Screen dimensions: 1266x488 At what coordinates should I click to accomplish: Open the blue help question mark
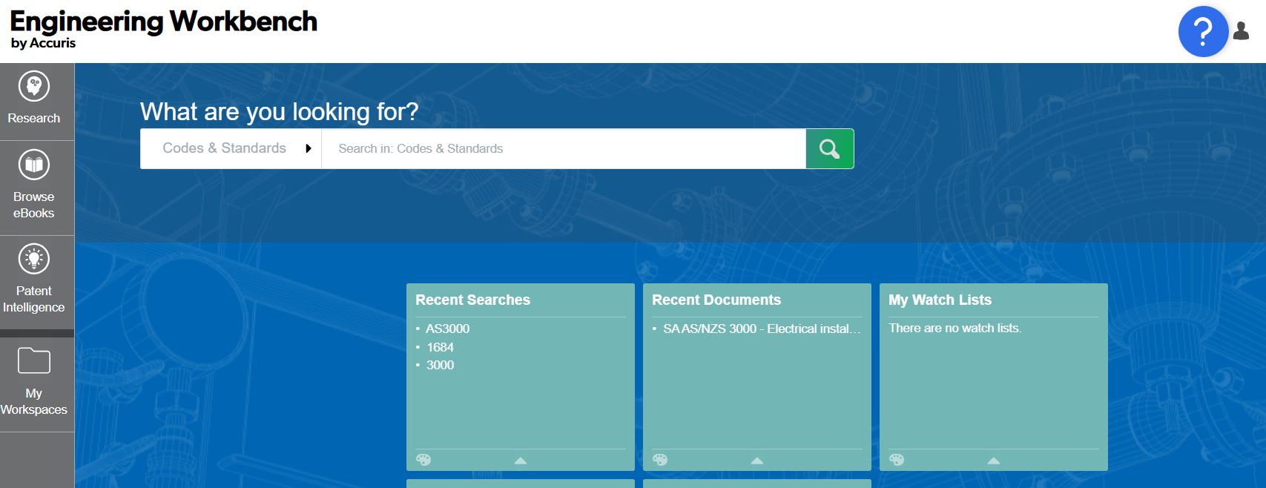(x=1202, y=32)
